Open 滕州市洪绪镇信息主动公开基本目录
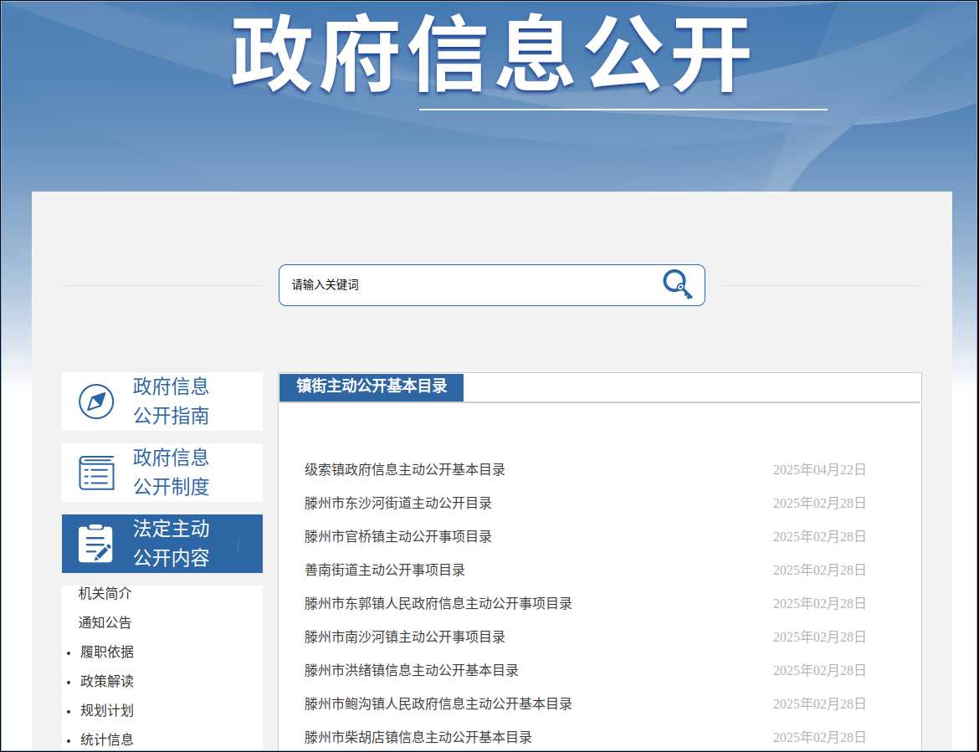979x752 pixels. (412, 671)
